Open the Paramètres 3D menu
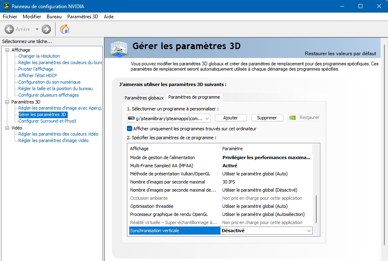The height and width of the screenshot is (261, 388). pos(83,17)
